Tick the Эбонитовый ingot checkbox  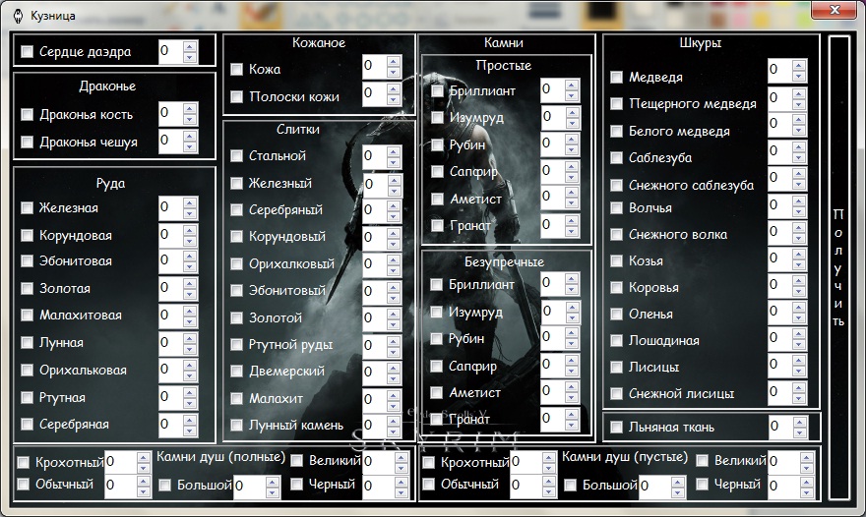pyautogui.click(x=236, y=290)
